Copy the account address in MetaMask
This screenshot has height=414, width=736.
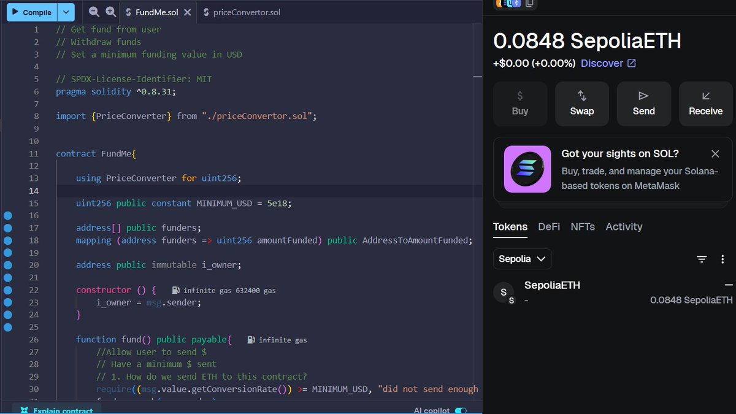(x=529, y=4)
